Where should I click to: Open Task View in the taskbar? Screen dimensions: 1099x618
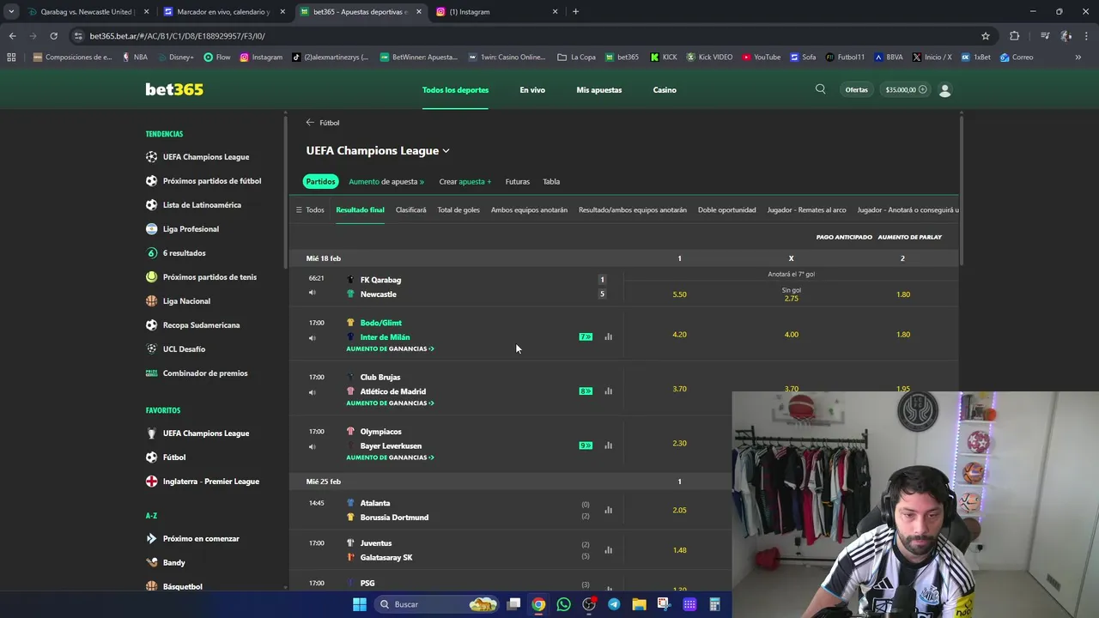(x=513, y=604)
